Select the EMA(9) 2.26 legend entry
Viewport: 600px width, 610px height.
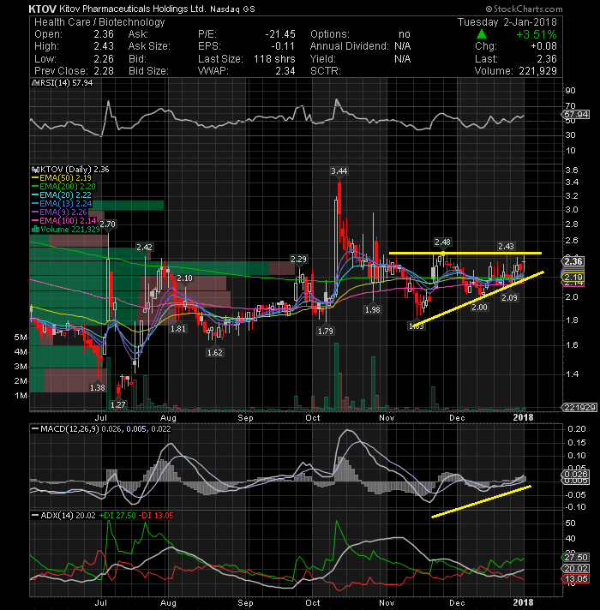tap(59, 212)
